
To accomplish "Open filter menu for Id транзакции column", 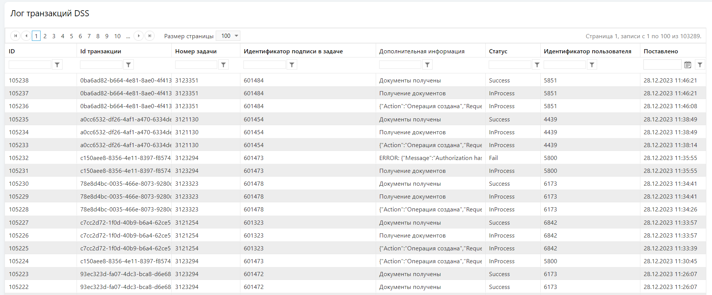I will (129, 65).
